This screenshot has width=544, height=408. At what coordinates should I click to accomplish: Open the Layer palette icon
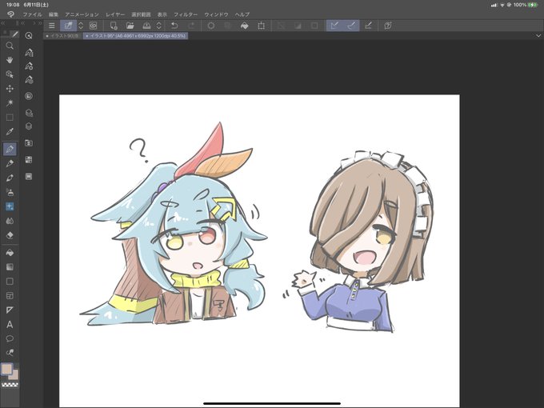click(x=29, y=126)
